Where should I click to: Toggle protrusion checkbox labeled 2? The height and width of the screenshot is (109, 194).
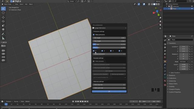(102, 51)
